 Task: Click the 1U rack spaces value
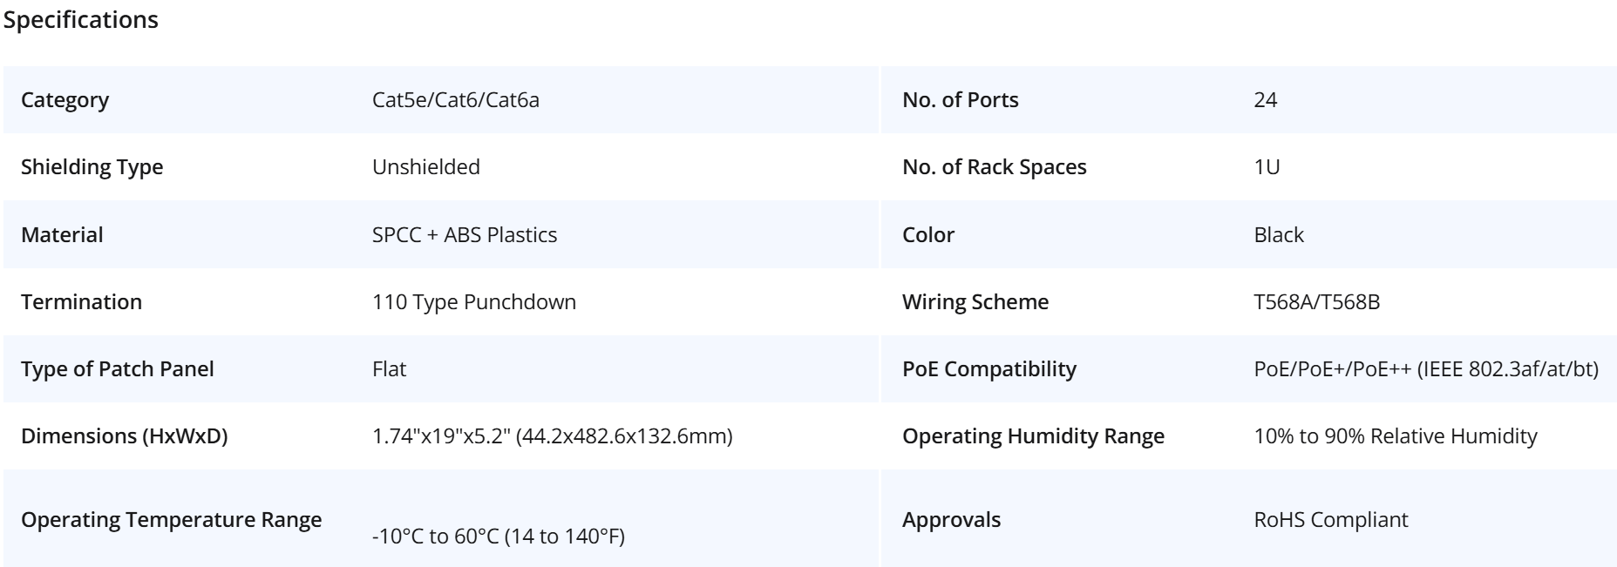(1266, 167)
